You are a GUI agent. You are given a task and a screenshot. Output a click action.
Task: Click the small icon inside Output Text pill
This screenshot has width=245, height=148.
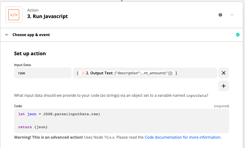(x=83, y=73)
